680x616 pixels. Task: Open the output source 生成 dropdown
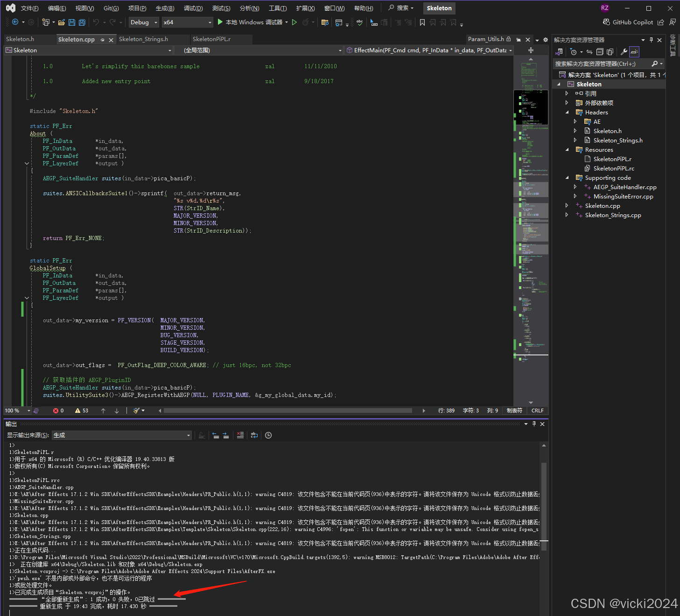(x=122, y=435)
